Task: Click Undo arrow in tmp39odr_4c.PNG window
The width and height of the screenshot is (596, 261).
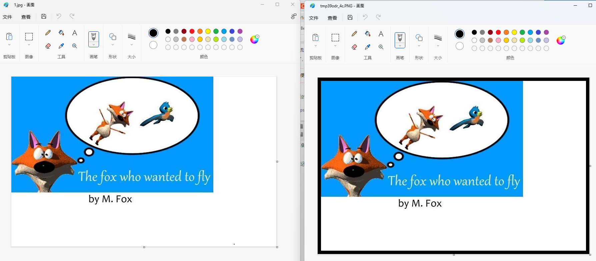Action: pos(365,17)
